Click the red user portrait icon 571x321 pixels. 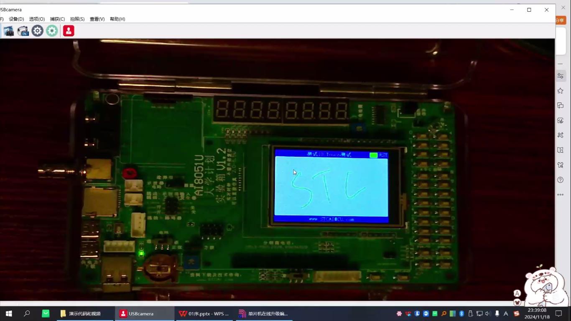(x=69, y=31)
